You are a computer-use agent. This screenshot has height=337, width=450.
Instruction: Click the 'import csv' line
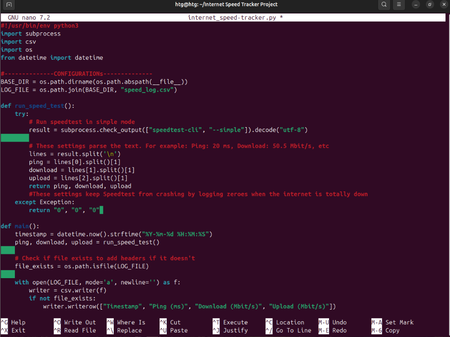[18, 42]
